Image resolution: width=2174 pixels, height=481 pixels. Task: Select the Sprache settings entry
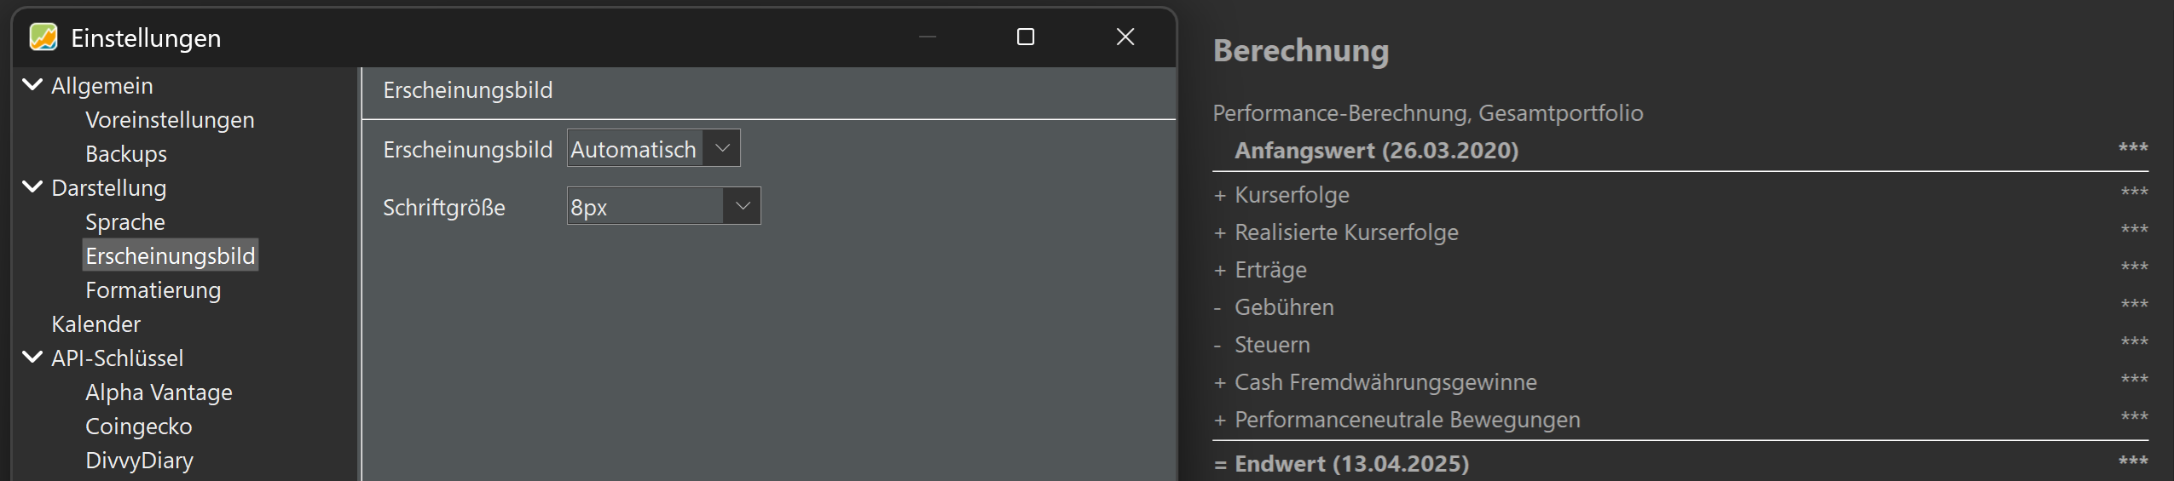coord(125,222)
